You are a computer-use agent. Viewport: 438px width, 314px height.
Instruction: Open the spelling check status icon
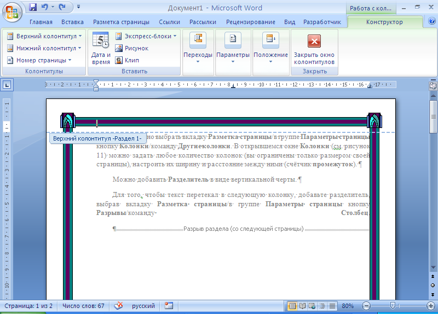(118, 306)
